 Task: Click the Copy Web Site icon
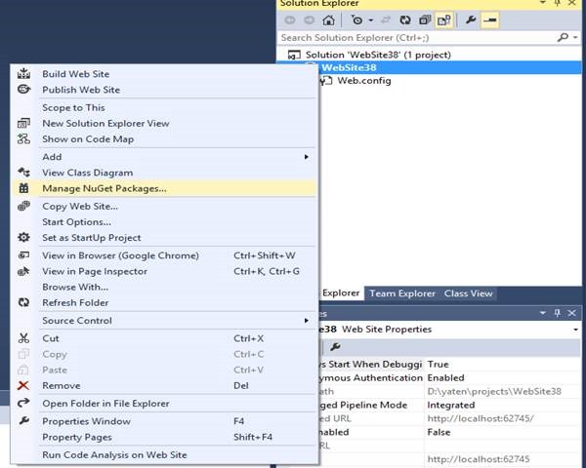click(x=23, y=206)
